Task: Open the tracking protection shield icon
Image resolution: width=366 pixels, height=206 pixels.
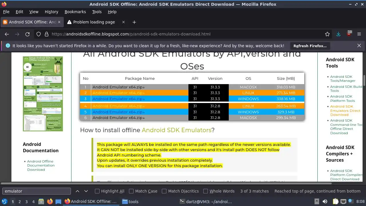Action: tap(39, 34)
